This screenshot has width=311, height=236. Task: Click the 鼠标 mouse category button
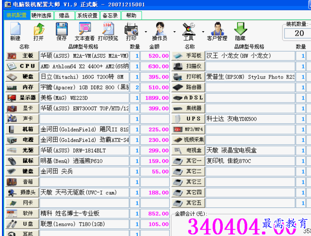point(22,161)
